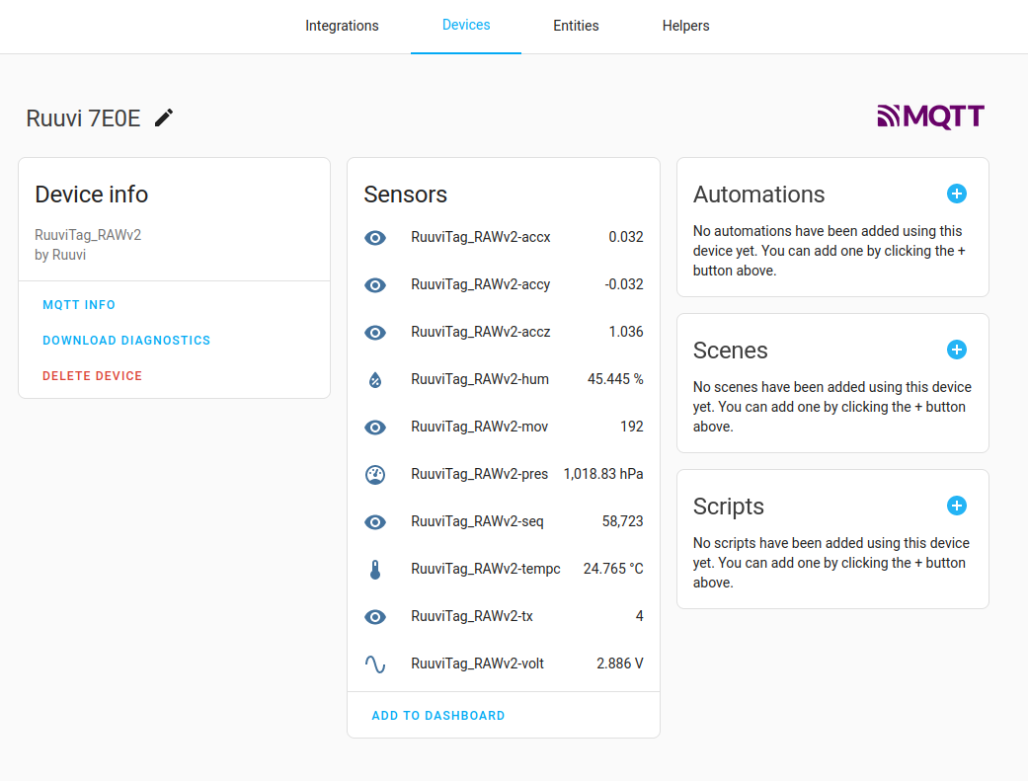The image size is (1028, 781).
Task: Click the 45.445 % humidity value
Action: (615, 379)
